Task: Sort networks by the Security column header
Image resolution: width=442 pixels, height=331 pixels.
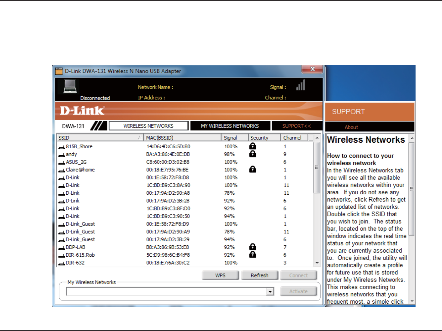Action: click(265, 138)
